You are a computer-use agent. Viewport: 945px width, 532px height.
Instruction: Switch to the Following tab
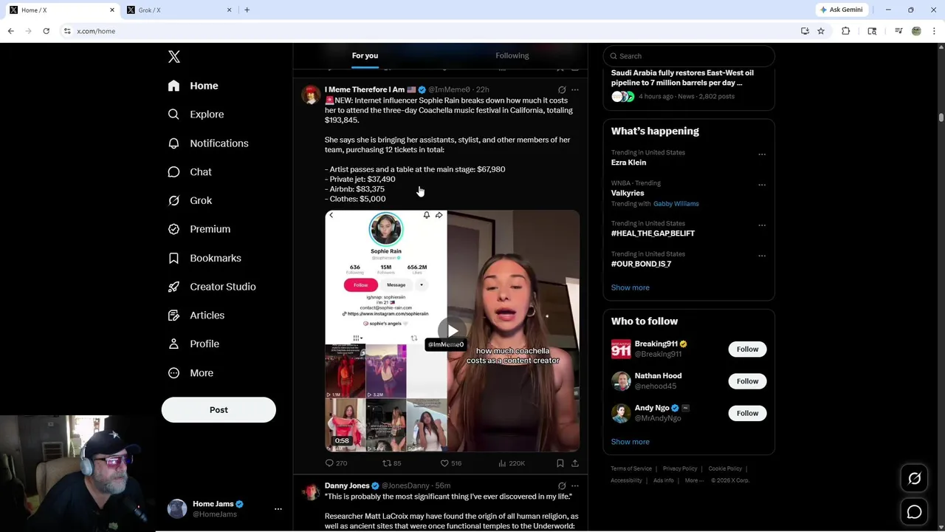[512, 55]
